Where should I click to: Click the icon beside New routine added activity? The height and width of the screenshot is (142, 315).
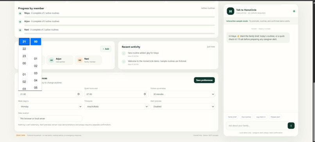tap(124, 53)
